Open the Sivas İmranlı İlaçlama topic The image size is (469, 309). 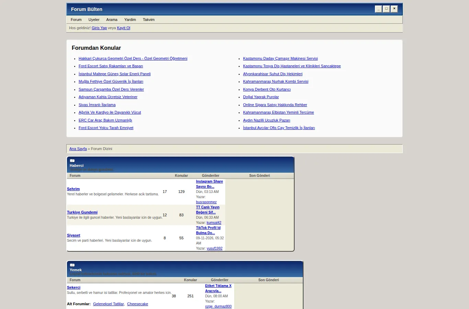[x=97, y=105]
